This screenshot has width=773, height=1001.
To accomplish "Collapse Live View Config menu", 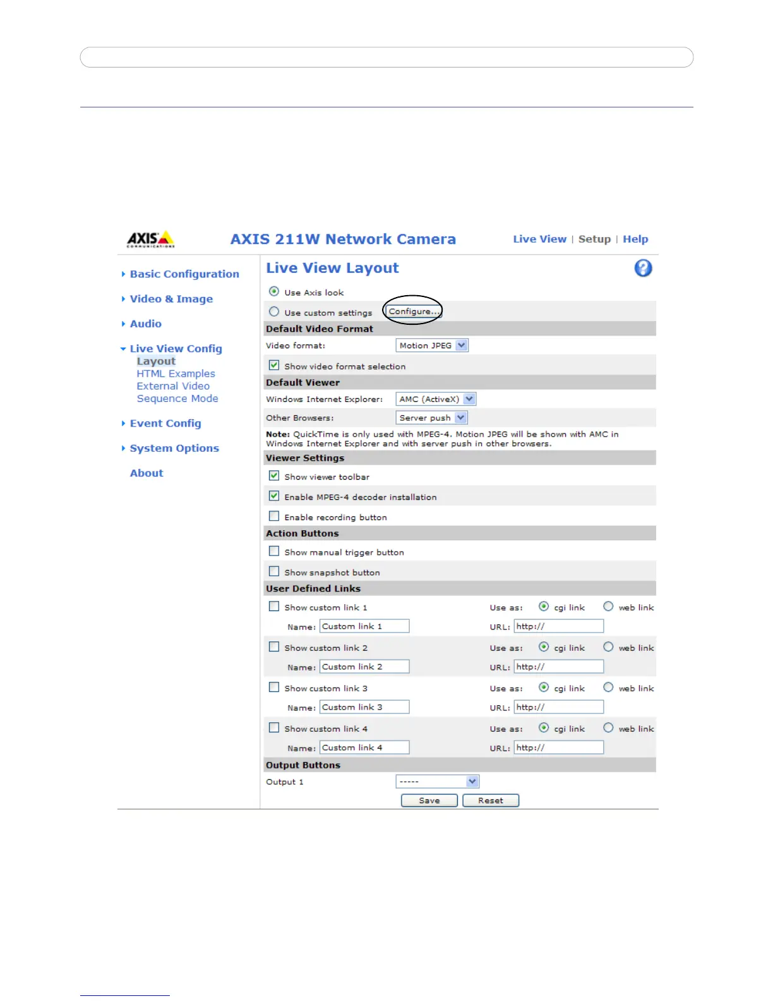I will coord(176,349).
